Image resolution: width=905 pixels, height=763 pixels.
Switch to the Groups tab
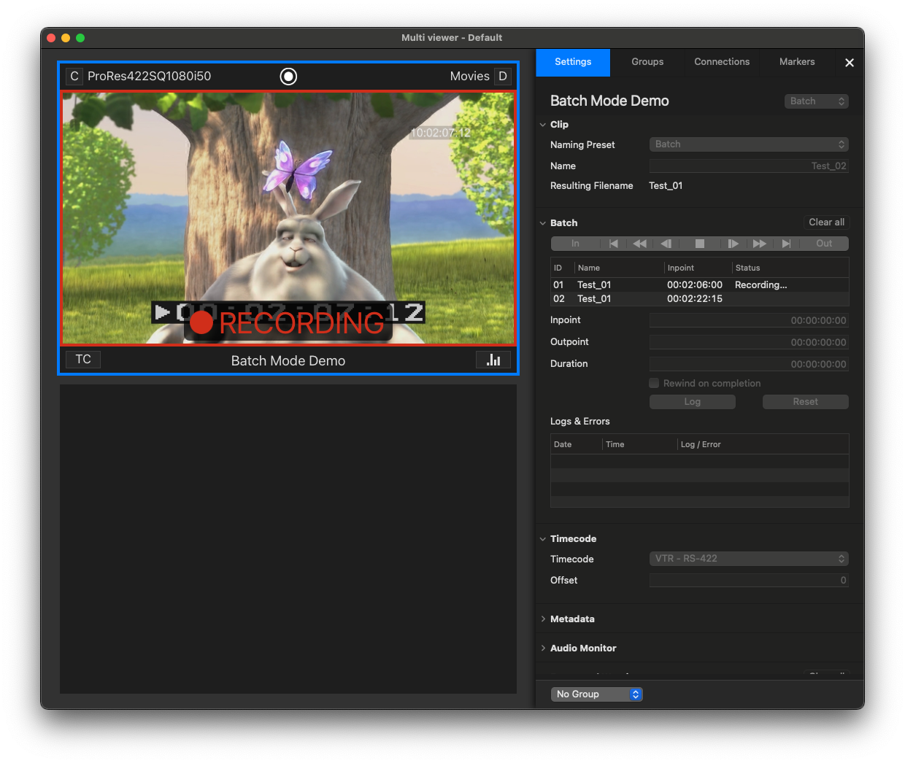(647, 63)
